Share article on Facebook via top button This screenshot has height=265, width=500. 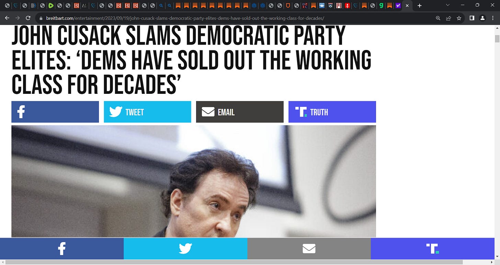click(55, 112)
